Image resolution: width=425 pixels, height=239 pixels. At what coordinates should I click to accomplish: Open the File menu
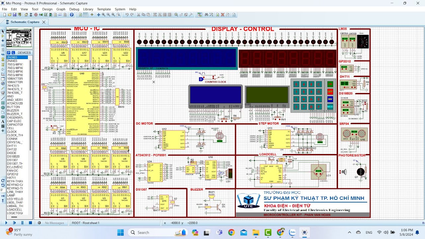click(x=5, y=9)
